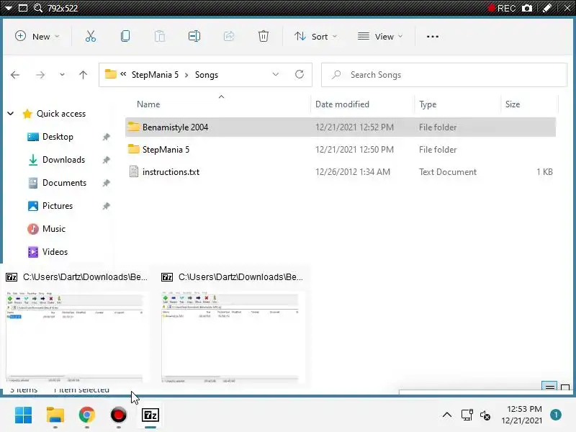Go up one folder level
The image size is (576, 432).
point(83,75)
